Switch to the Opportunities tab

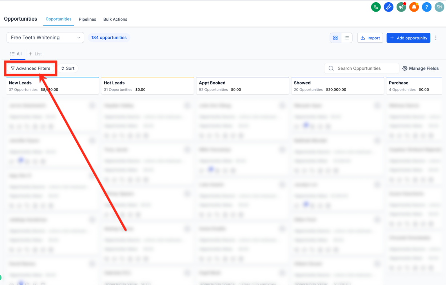(58, 19)
